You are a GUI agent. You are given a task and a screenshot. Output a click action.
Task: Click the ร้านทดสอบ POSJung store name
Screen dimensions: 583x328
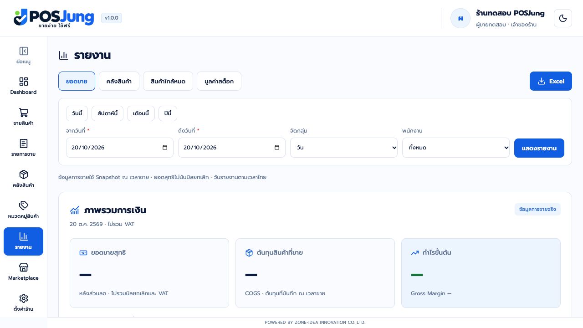pyautogui.click(x=510, y=13)
